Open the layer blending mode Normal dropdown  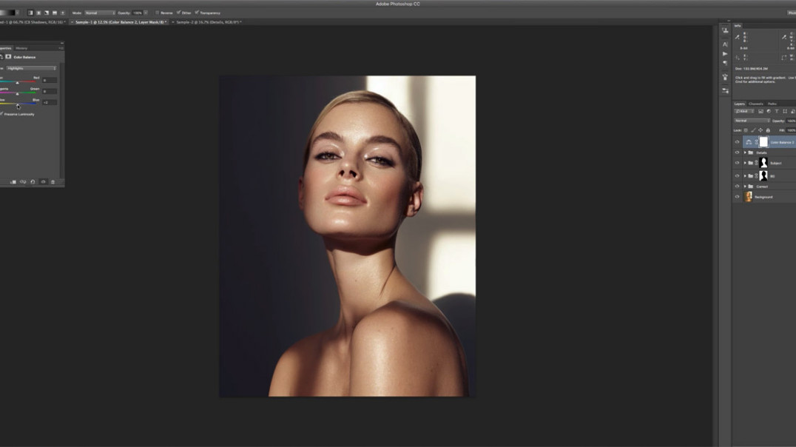tap(752, 121)
